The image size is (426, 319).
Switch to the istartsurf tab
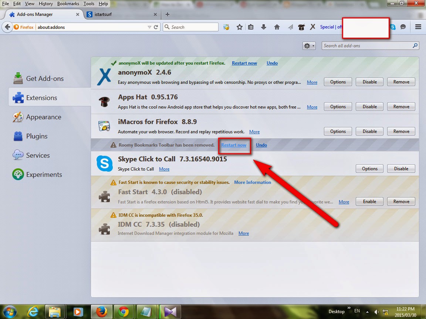122,14
